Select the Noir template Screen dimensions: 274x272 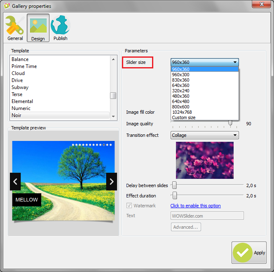coord(60,115)
